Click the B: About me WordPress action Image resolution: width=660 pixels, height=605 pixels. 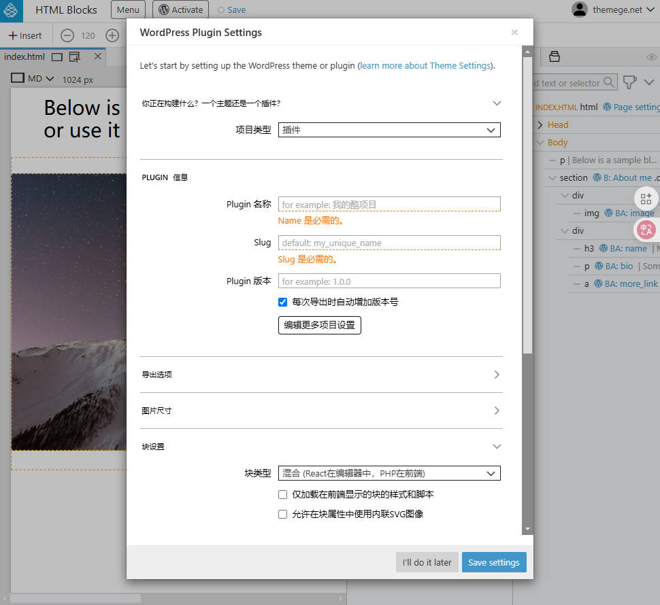(622, 178)
